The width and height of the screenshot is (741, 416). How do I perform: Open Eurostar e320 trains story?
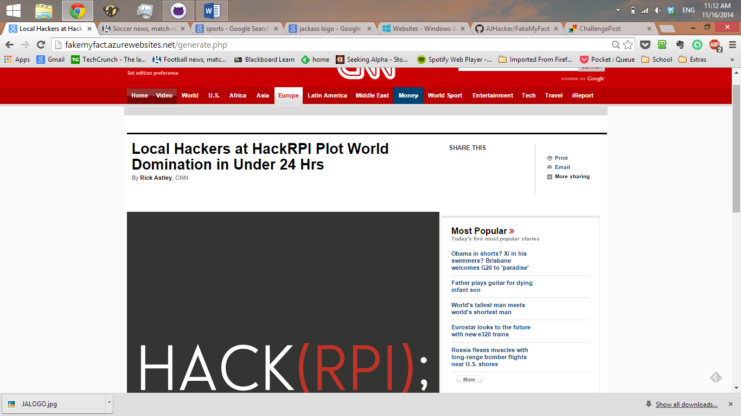point(491,331)
